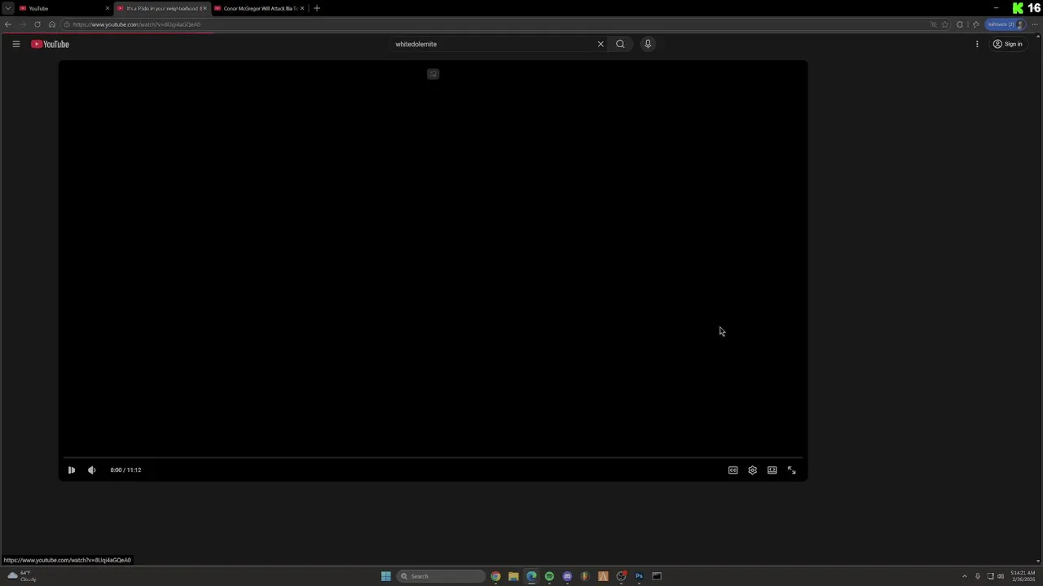Open the Windows Start menu
The width and height of the screenshot is (1043, 586).
click(x=386, y=576)
